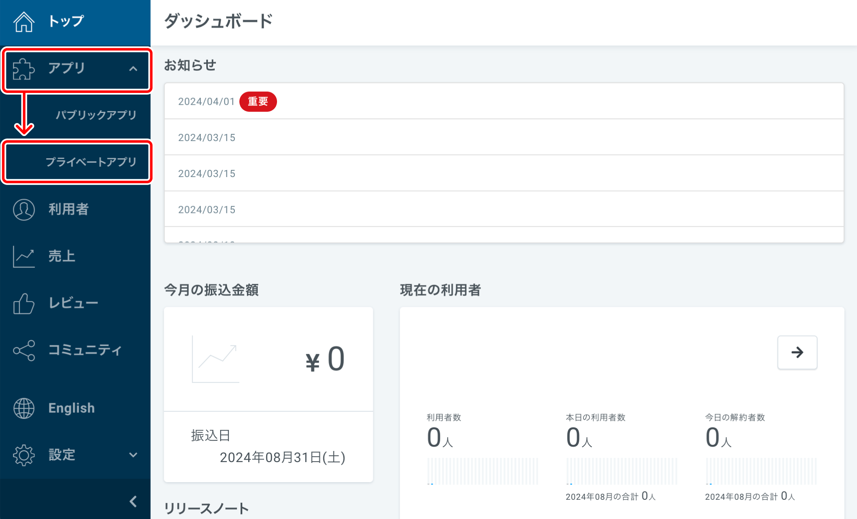This screenshot has width=857, height=519.
Task: Click the globe icon beside English
Action: (x=24, y=408)
